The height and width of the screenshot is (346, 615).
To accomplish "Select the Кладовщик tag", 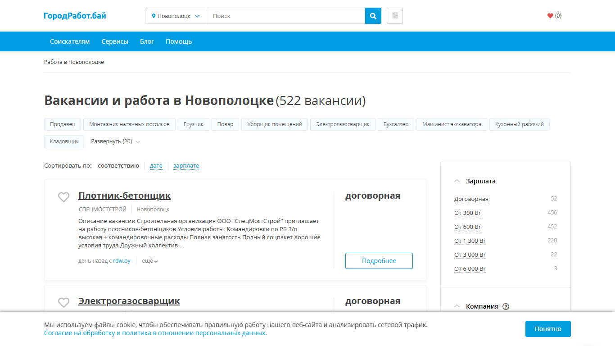I will 64,141.
